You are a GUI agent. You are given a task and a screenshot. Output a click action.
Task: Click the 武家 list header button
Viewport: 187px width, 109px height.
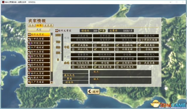click(x=39, y=30)
